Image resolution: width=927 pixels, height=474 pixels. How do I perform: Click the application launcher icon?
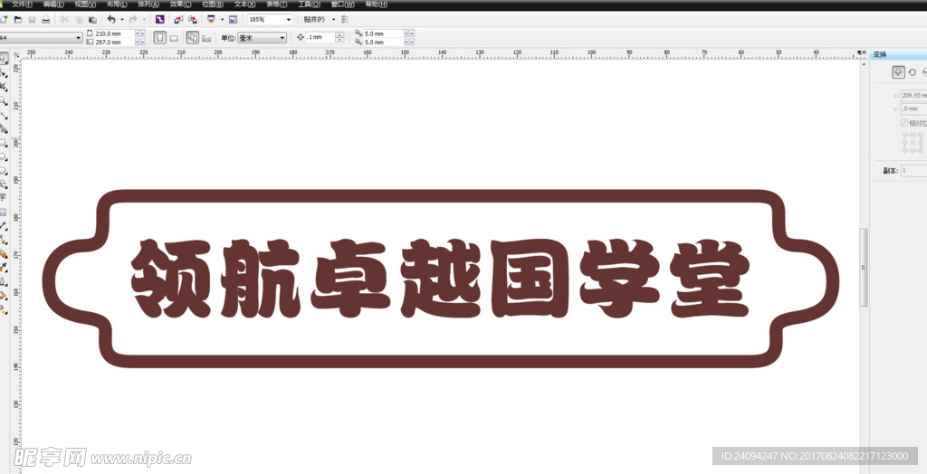[x=211, y=20]
